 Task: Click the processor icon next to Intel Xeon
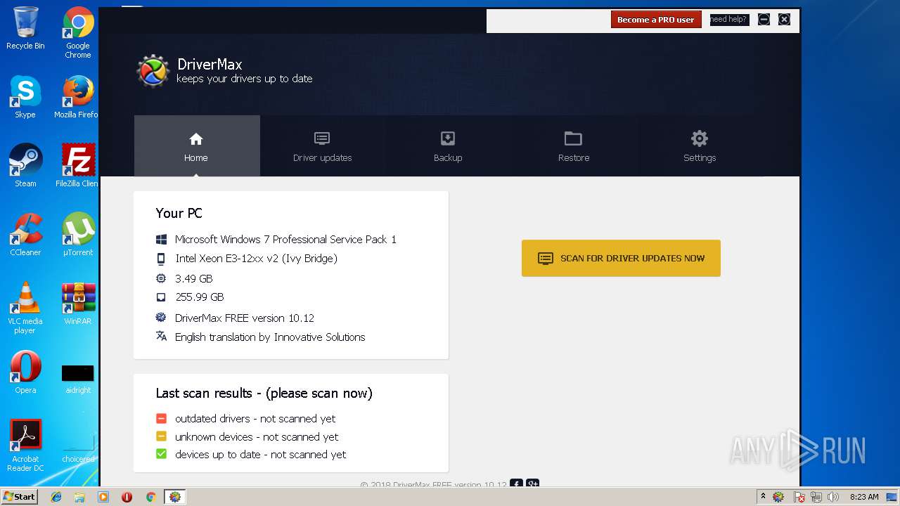[161, 259]
